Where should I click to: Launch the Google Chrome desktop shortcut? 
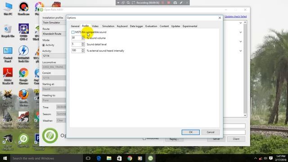tap(23, 76)
